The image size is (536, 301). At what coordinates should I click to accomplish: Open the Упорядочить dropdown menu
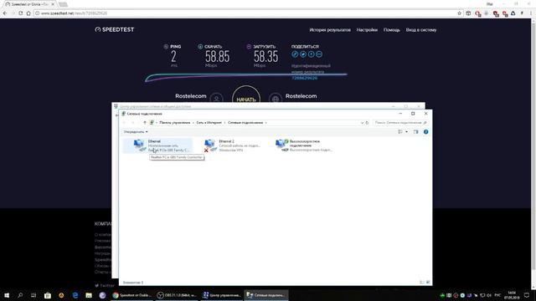(136, 132)
